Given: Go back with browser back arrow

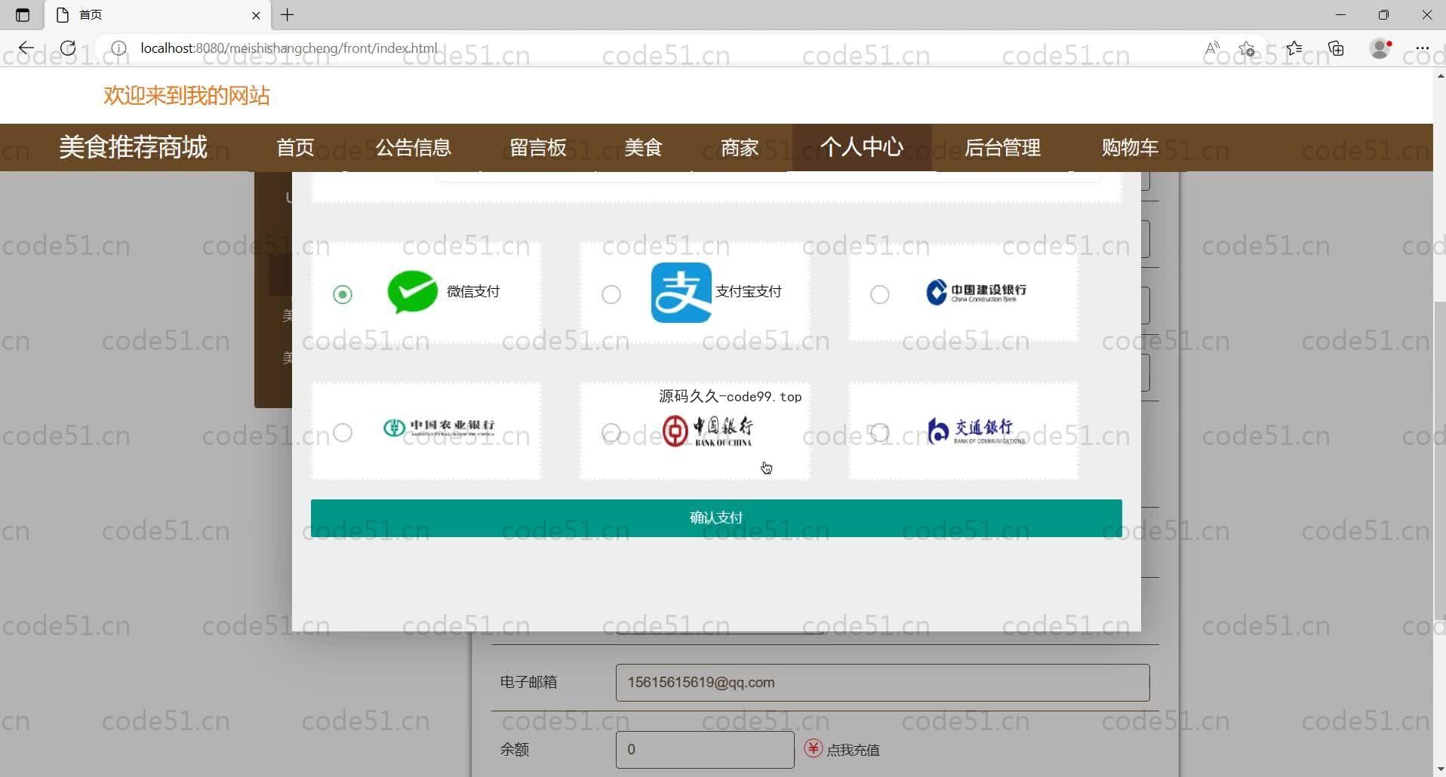Looking at the screenshot, I should (x=26, y=48).
